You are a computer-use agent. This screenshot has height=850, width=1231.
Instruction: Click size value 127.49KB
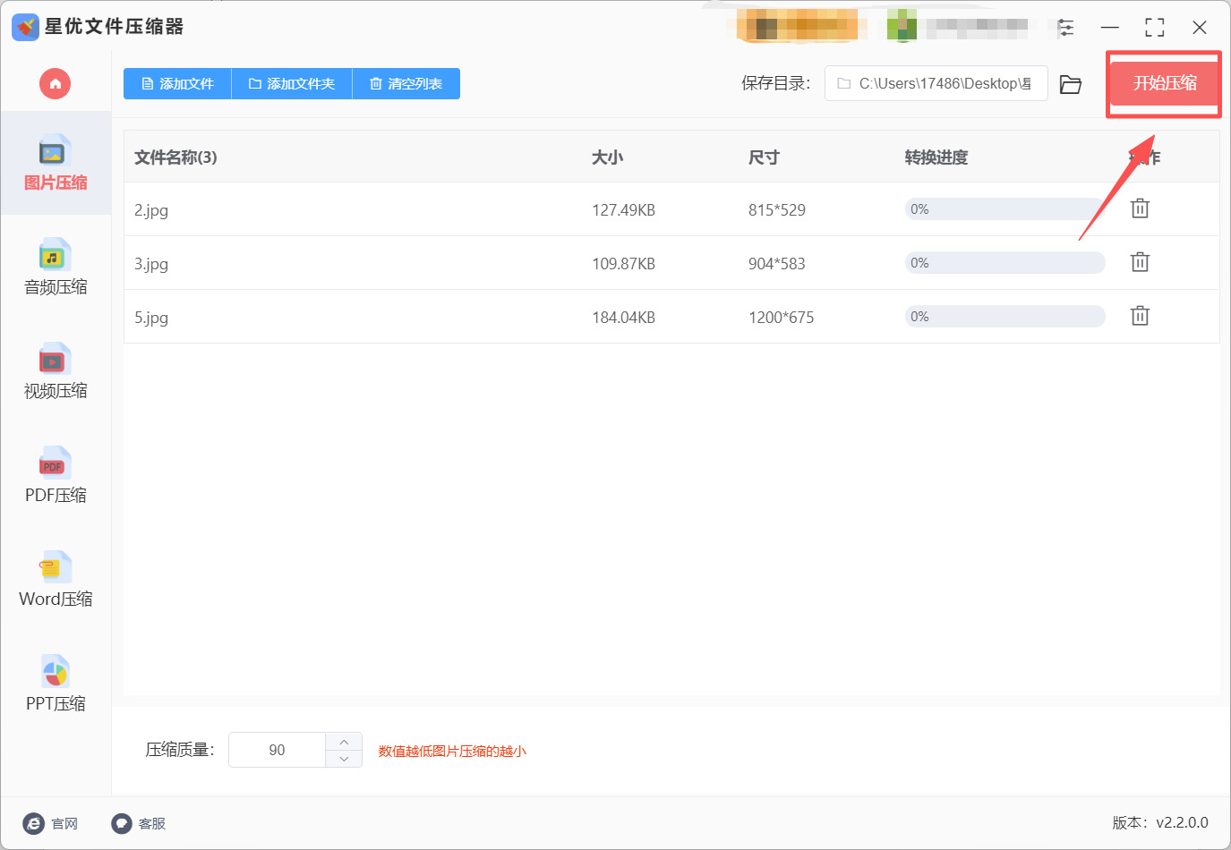[x=623, y=210]
